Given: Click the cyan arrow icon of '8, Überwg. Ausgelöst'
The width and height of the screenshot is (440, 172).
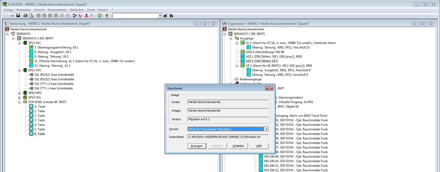Looking at the screenshot, I should tap(31, 52).
